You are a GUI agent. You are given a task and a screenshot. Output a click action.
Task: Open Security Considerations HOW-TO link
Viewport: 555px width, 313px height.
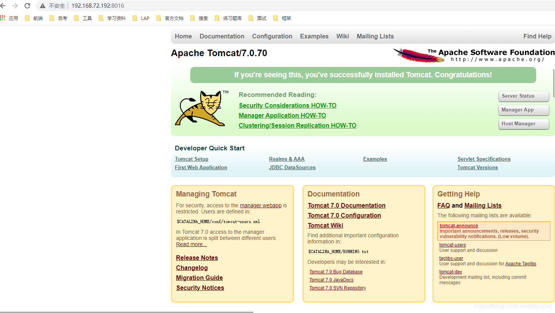[287, 105]
